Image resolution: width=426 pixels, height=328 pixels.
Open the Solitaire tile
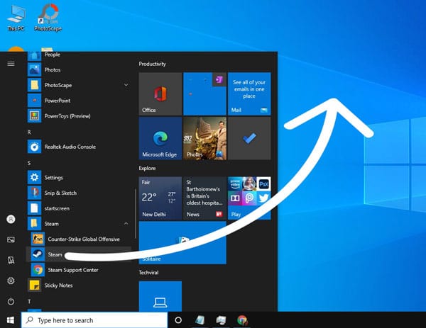pos(182,242)
